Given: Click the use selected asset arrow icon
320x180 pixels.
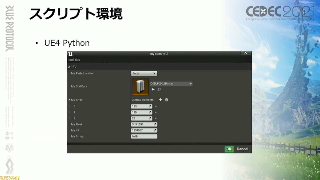Looking at the screenshot, I should coord(153,89).
